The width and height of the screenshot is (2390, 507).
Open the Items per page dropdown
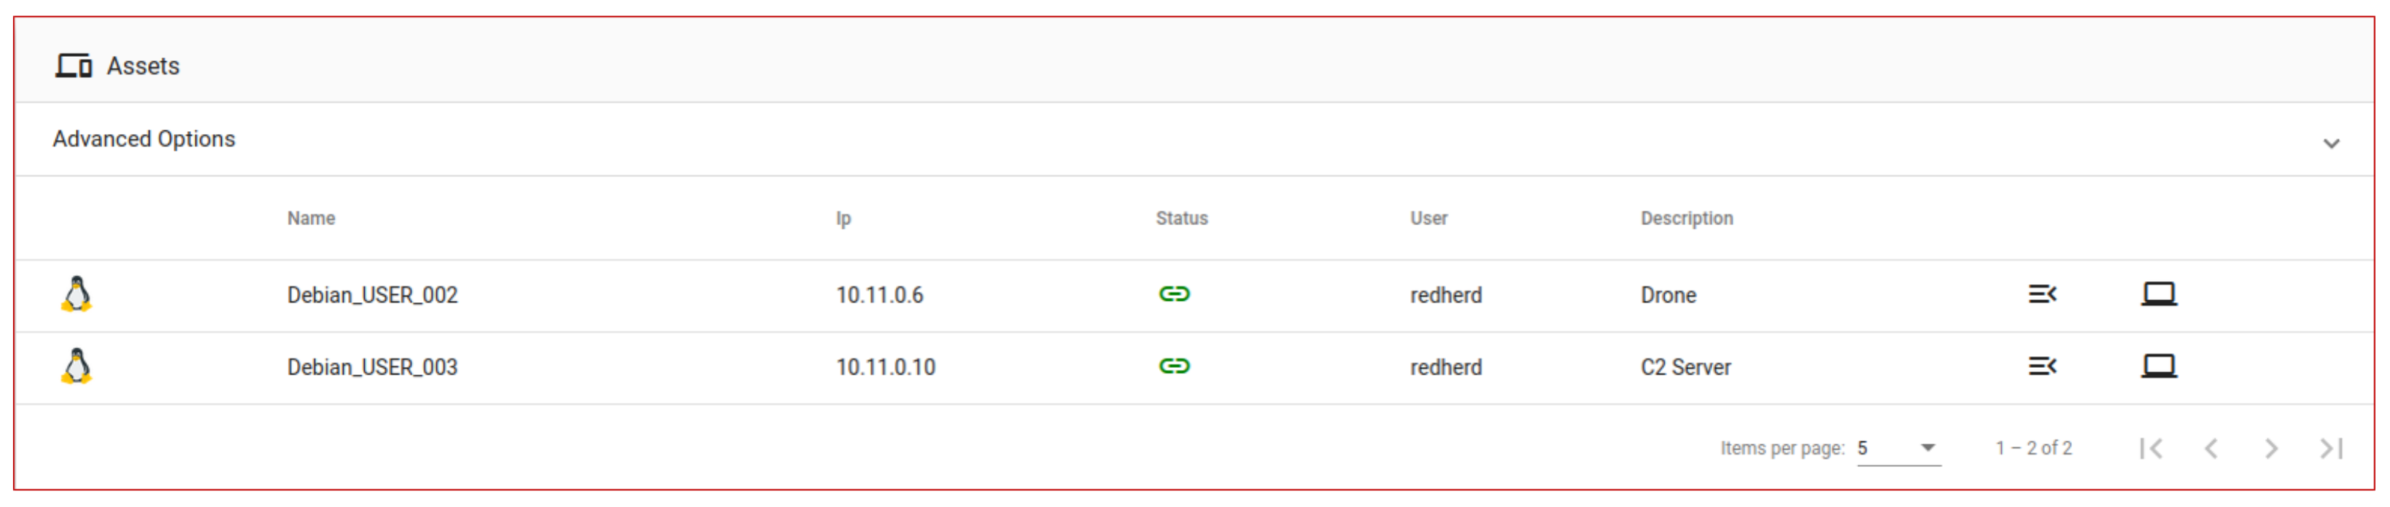point(1898,449)
